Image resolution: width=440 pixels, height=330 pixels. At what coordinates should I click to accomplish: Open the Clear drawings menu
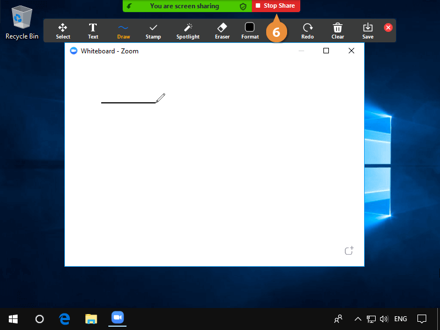(x=338, y=31)
